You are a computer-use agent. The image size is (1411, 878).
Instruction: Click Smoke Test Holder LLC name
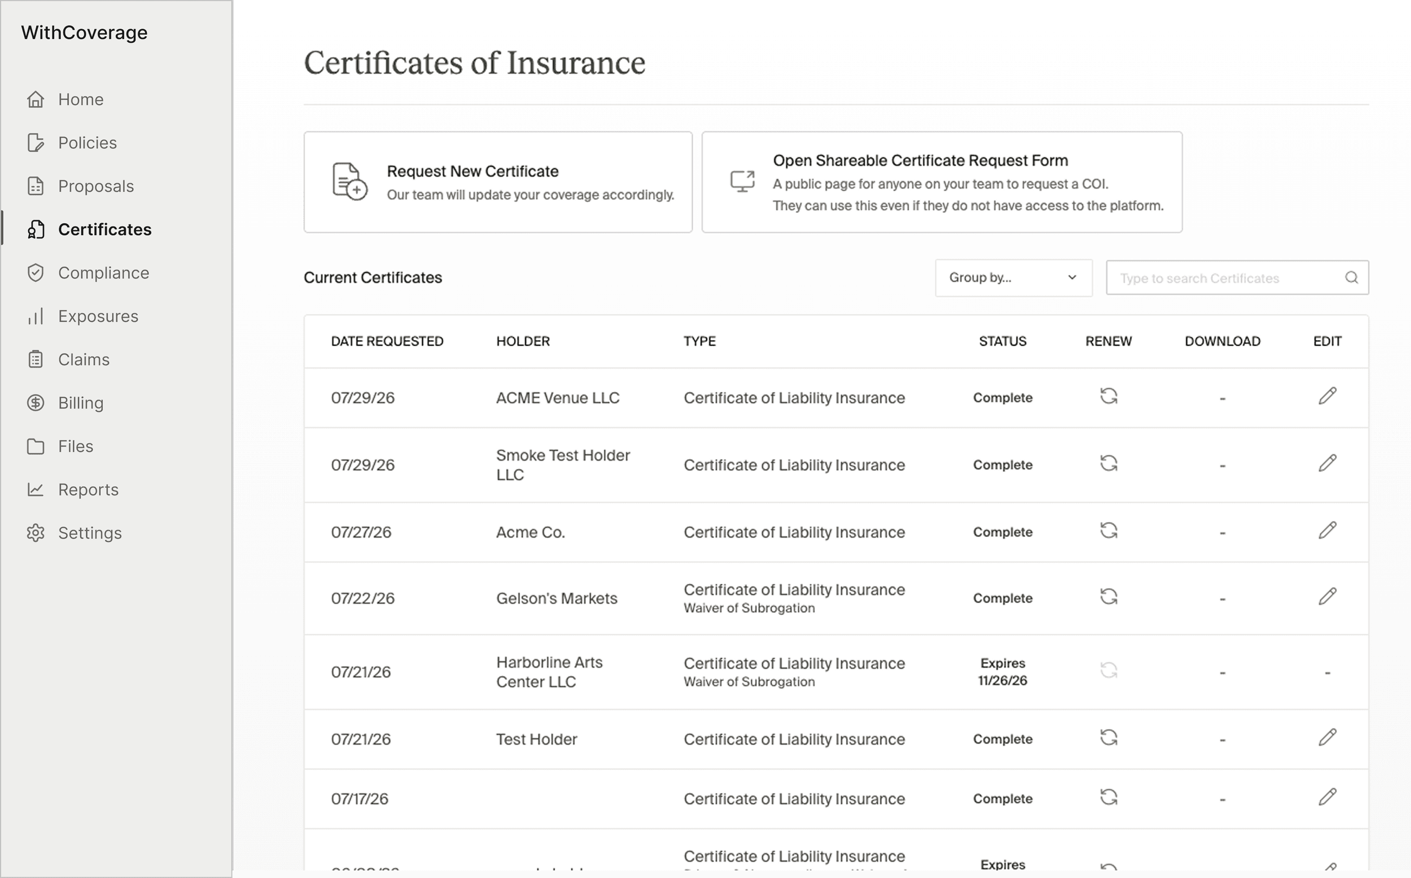pyautogui.click(x=563, y=464)
